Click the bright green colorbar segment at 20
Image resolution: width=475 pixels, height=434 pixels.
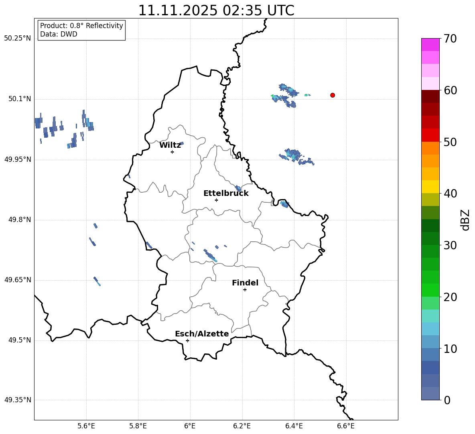[x=430, y=290]
